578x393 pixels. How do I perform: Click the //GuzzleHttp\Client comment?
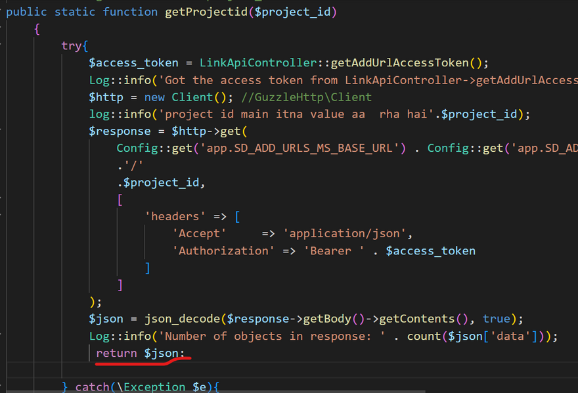pyautogui.click(x=306, y=97)
